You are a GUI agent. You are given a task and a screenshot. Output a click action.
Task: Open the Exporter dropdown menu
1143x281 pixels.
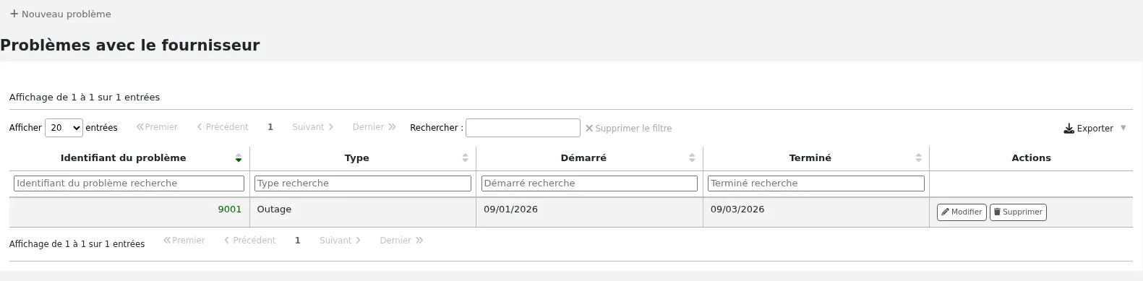(1095, 129)
